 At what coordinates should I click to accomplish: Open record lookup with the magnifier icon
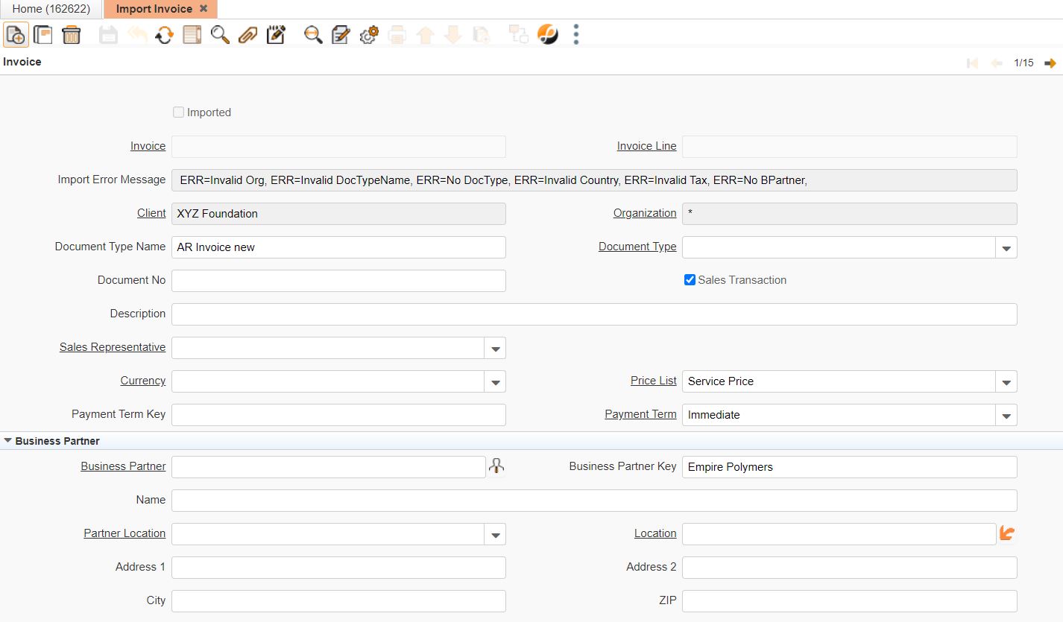[x=220, y=34]
